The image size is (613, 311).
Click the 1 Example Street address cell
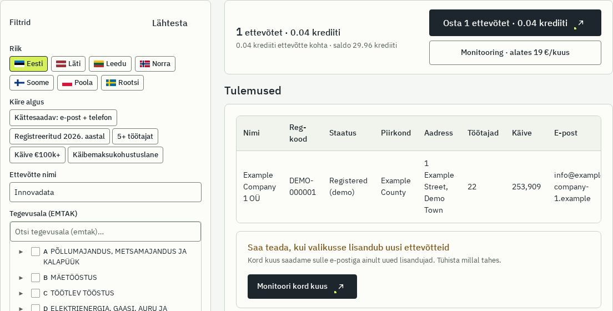coord(439,187)
